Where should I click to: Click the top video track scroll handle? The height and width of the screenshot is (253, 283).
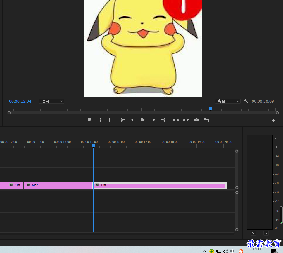pyautogui.click(x=237, y=151)
